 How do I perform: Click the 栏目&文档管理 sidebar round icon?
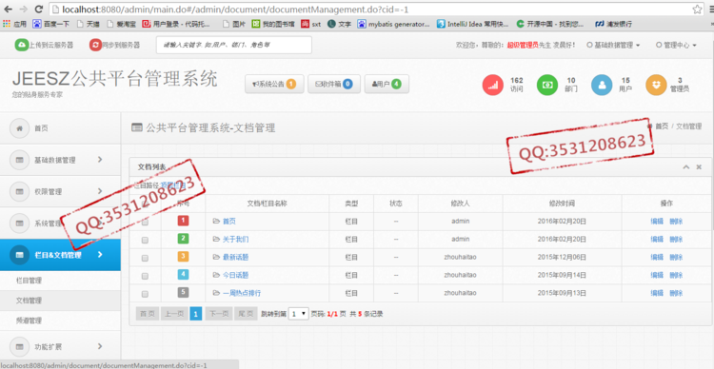(x=20, y=255)
